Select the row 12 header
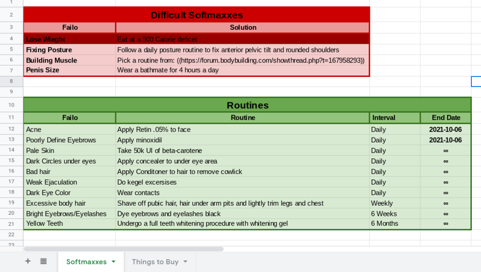481x272 pixels. point(12,129)
